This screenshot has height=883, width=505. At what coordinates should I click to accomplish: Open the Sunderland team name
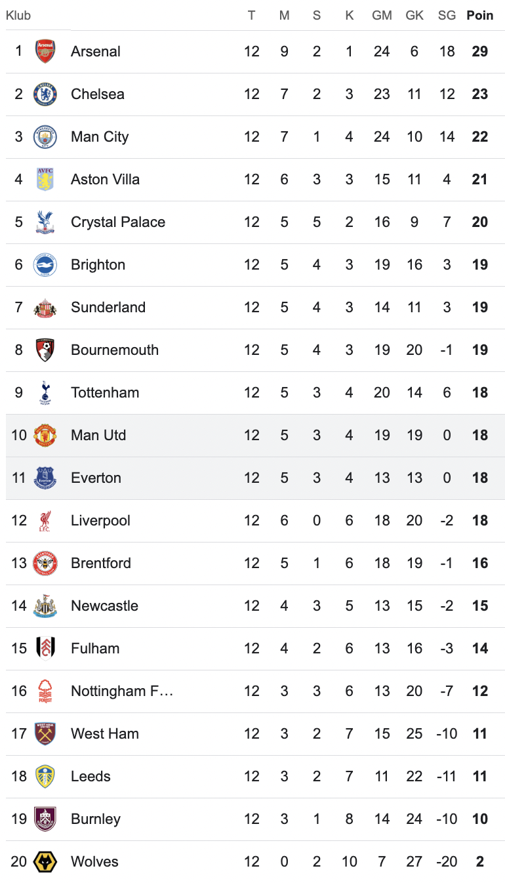(108, 307)
